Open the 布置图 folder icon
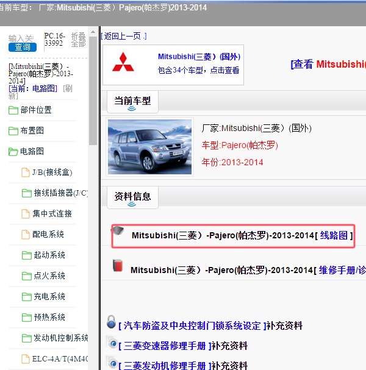The width and height of the screenshot is (366, 370). (x=13, y=131)
